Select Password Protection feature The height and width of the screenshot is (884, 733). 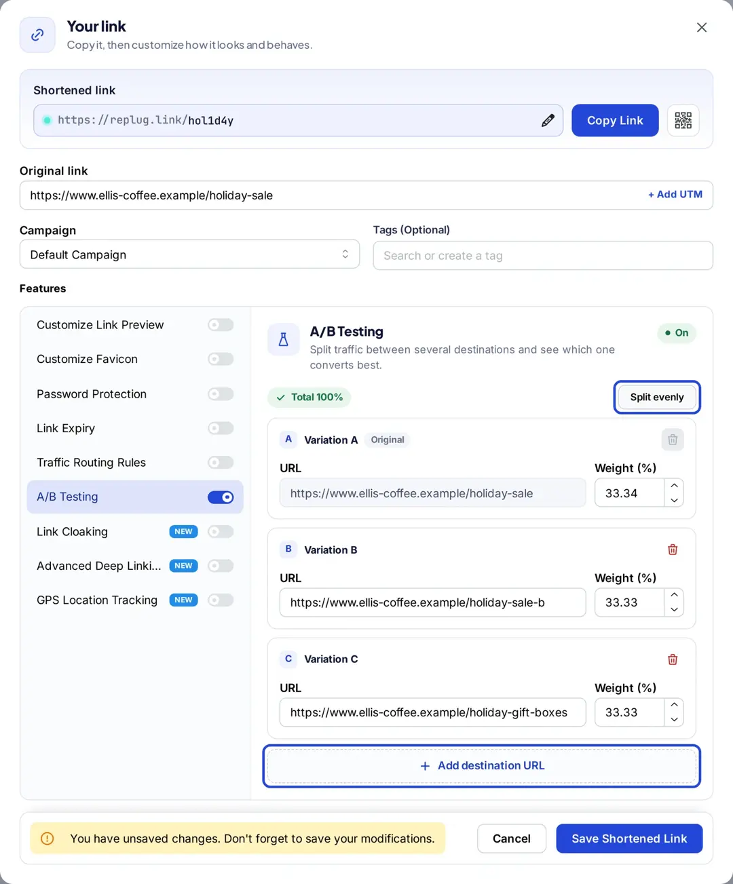point(135,394)
